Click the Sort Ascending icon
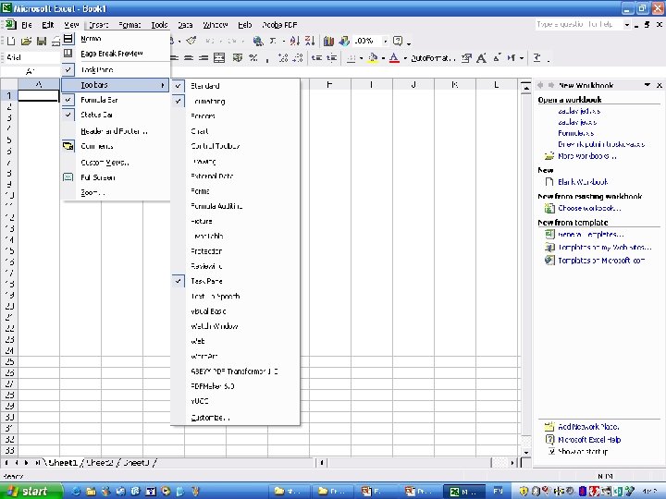 coord(295,41)
